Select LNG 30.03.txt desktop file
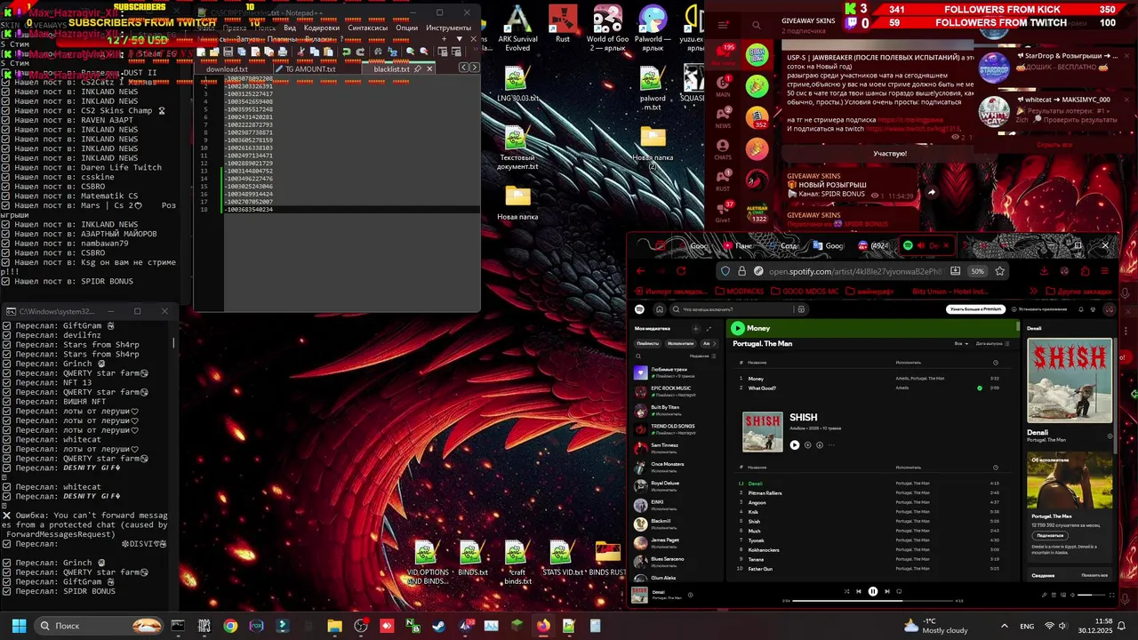The width and height of the screenshot is (1138, 640). point(517,84)
